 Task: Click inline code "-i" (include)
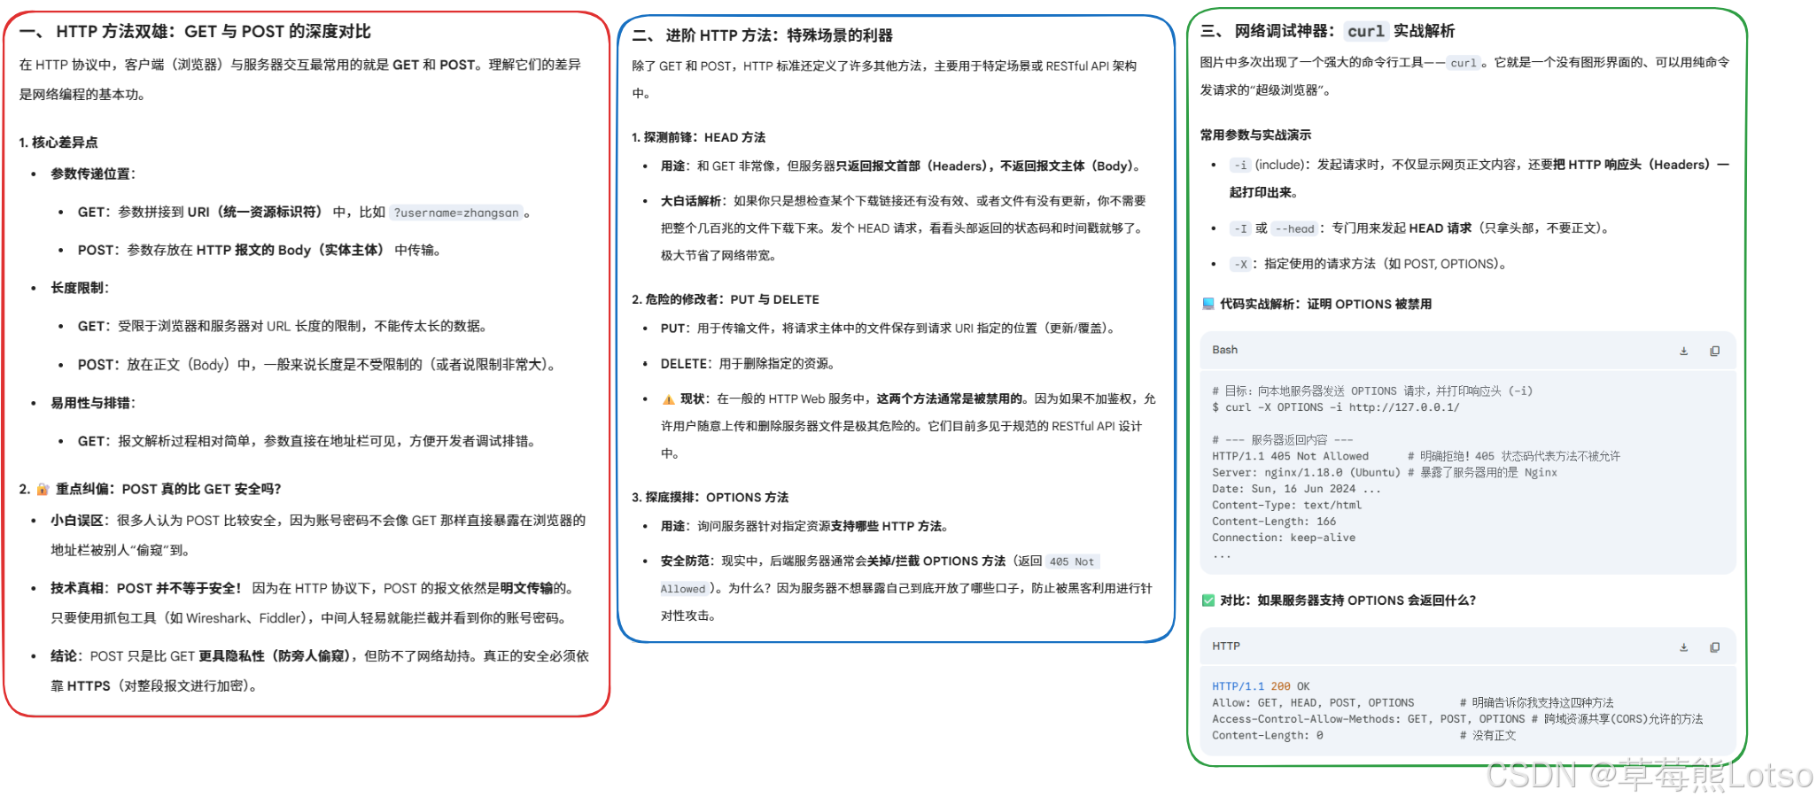point(1240,166)
